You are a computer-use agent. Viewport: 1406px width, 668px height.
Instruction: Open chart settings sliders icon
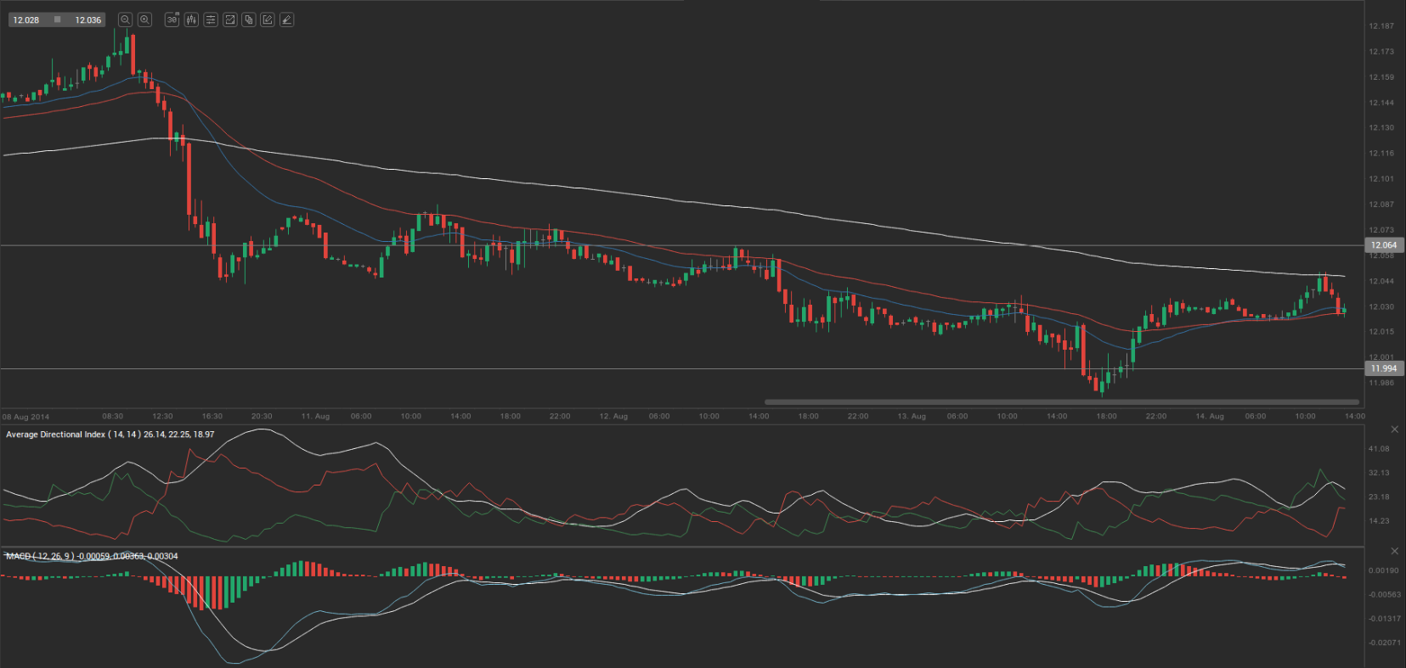(211, 20)
